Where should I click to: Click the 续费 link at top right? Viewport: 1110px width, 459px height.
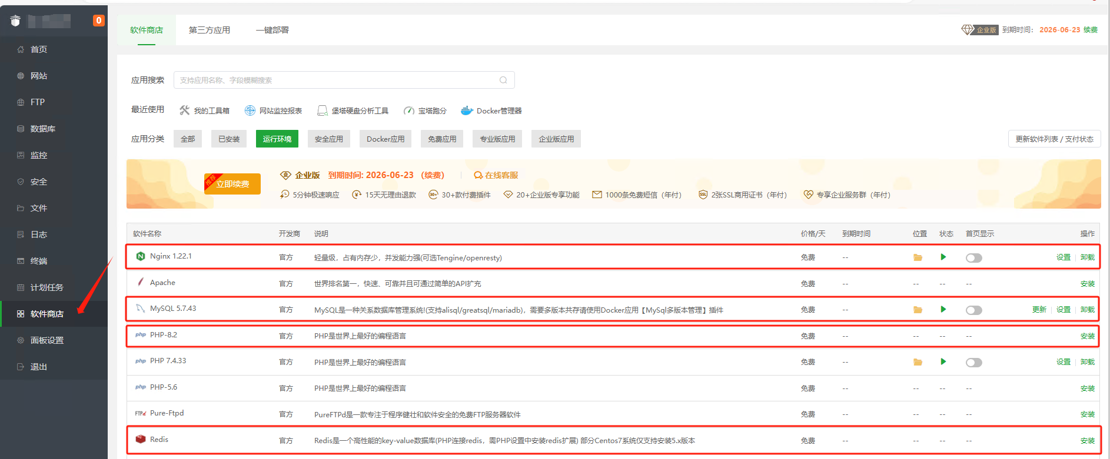(1091, 30)
